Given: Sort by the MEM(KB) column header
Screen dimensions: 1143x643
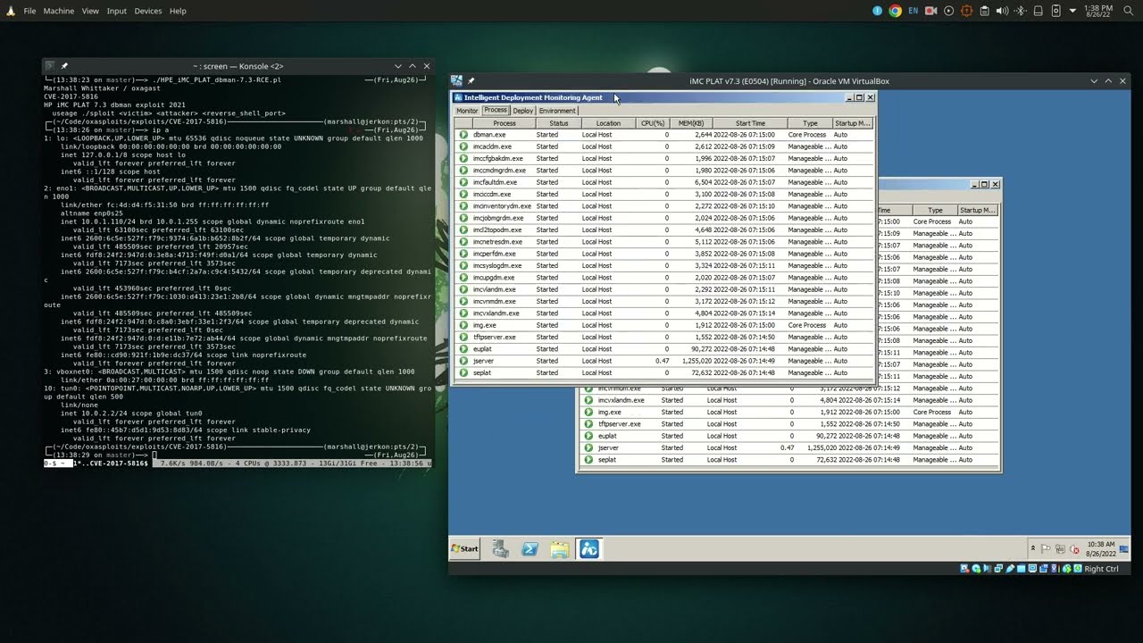Looking at the screenshot, I should [x=691, y=123].
